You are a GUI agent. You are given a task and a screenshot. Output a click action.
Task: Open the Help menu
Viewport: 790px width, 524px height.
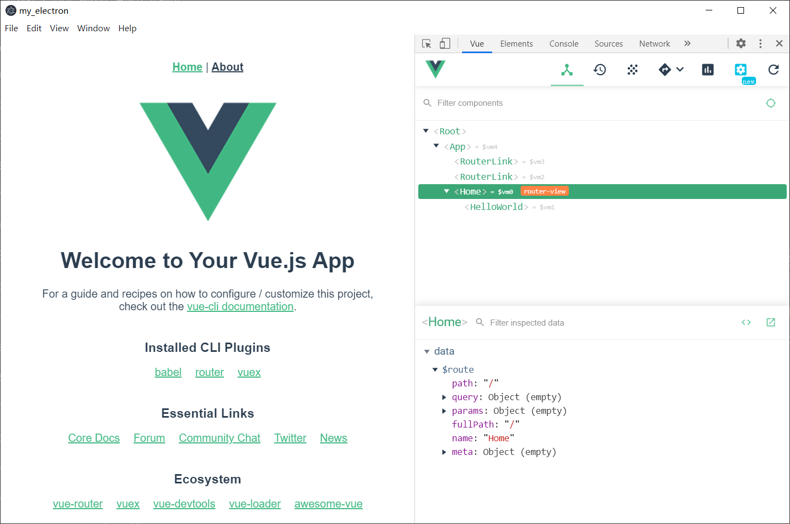pyautogui.click(x=128, y=29)
